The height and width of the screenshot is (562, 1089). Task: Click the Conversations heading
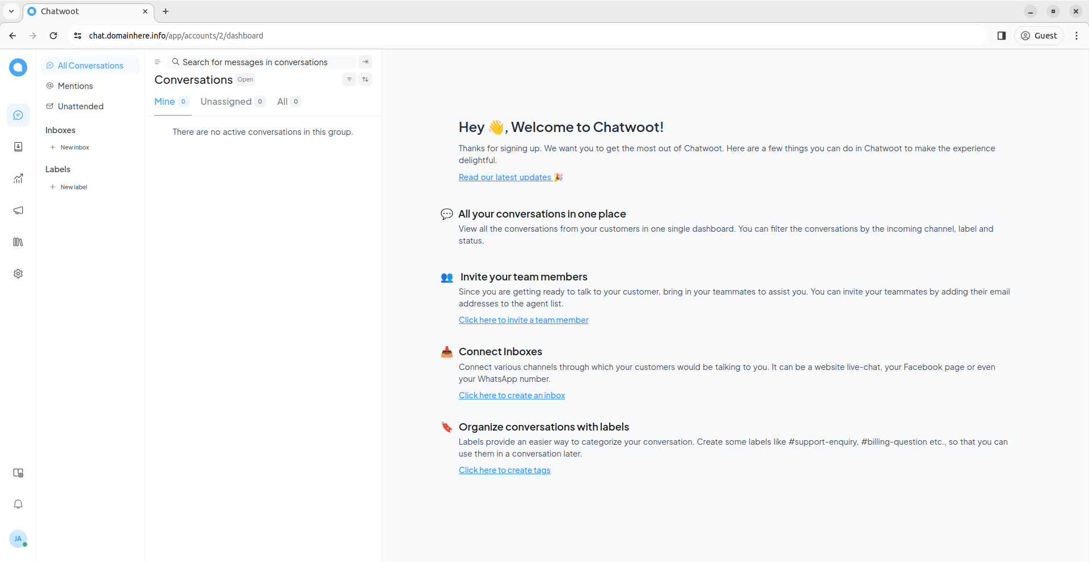[x=193, y=80]
